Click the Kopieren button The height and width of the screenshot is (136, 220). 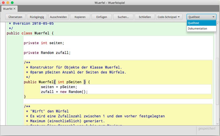coord(80,17)
